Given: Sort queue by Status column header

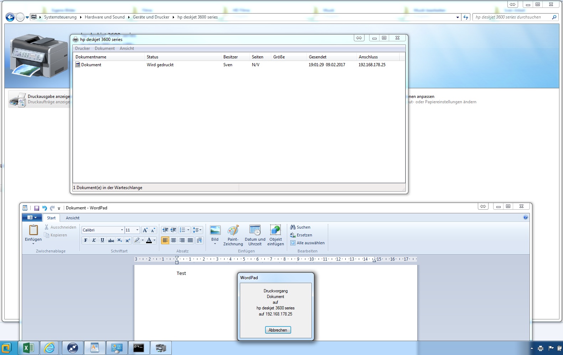Looking at the screenshot, I should tap(183, 57).
